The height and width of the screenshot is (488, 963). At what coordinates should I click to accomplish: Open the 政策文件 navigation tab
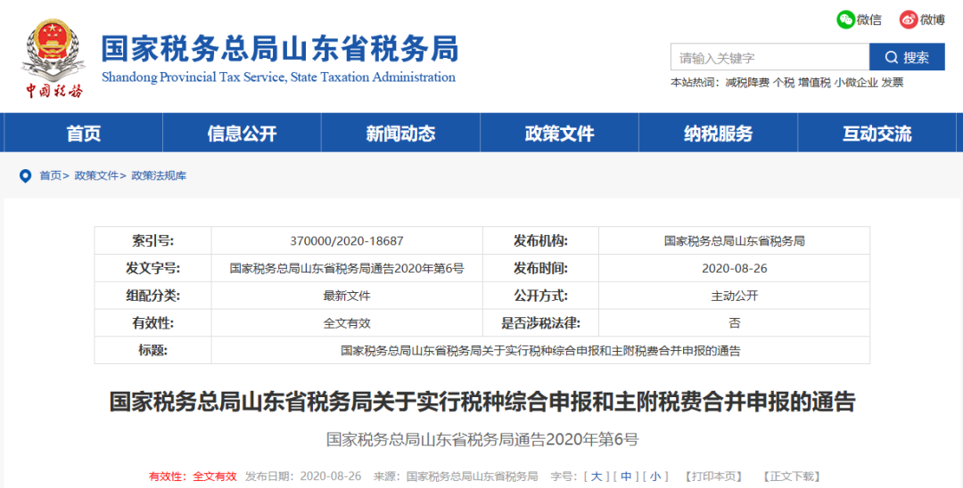[x=559, y=133]
